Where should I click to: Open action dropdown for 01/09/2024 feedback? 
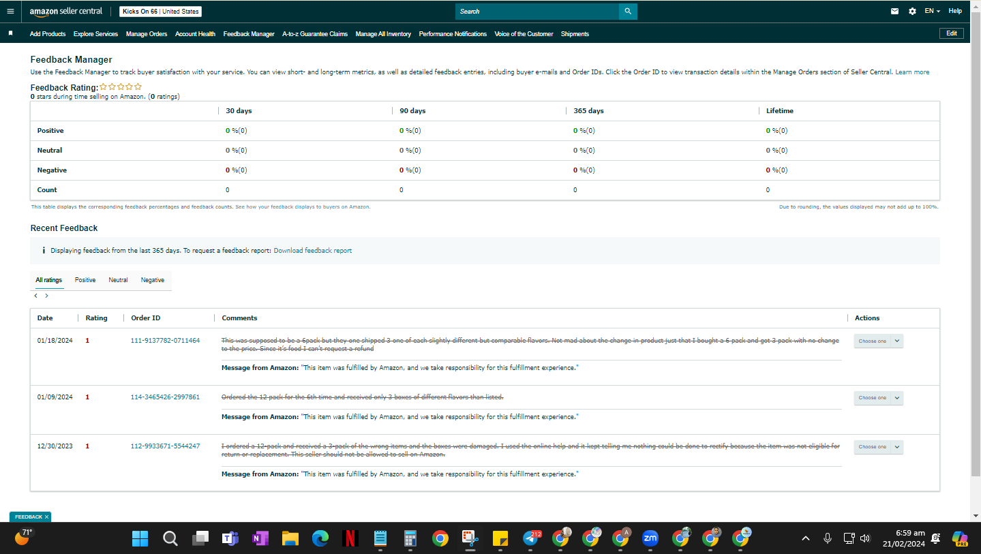[878, 398]
